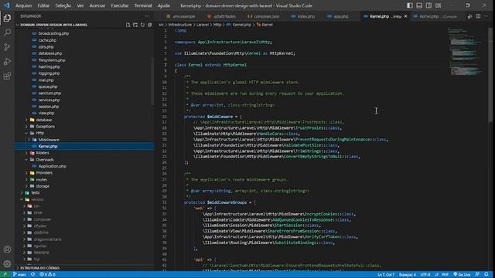
Task: Open the Acessar menu
Action: tap(97, 5)
